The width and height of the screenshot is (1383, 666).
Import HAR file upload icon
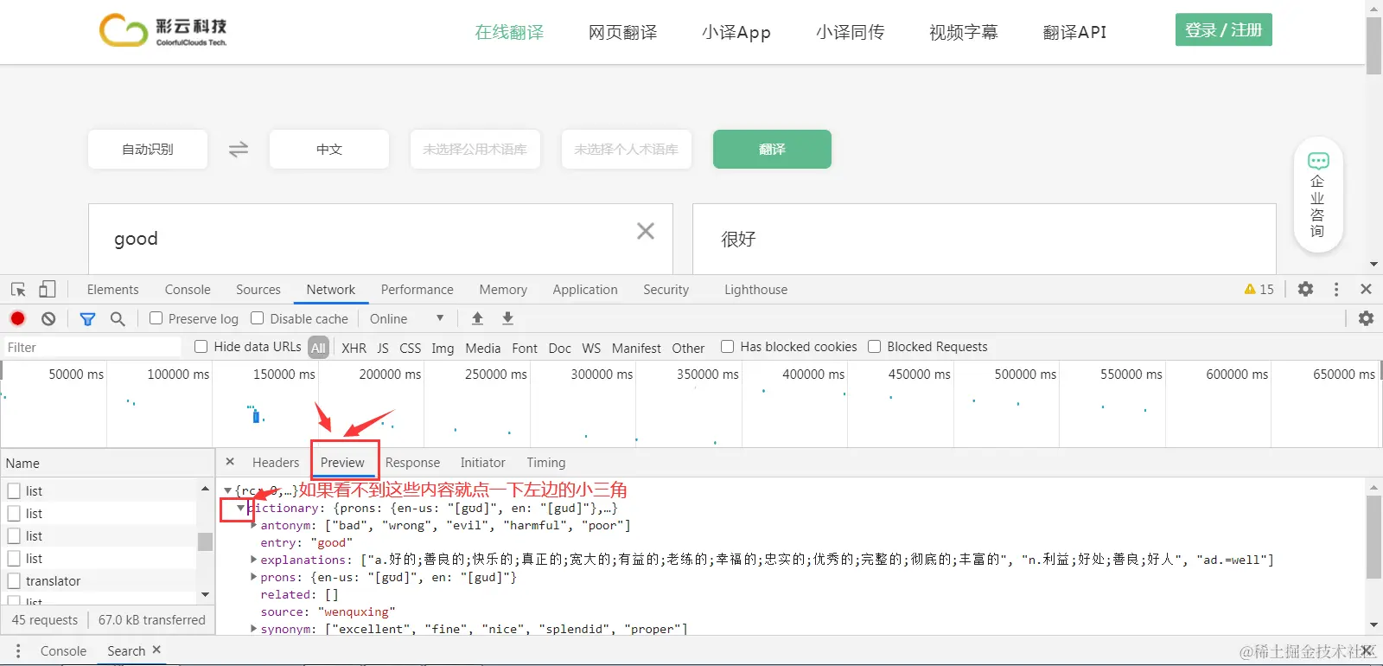477,318
